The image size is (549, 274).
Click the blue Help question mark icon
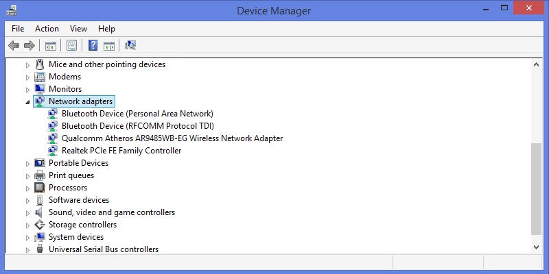(93, 45)
